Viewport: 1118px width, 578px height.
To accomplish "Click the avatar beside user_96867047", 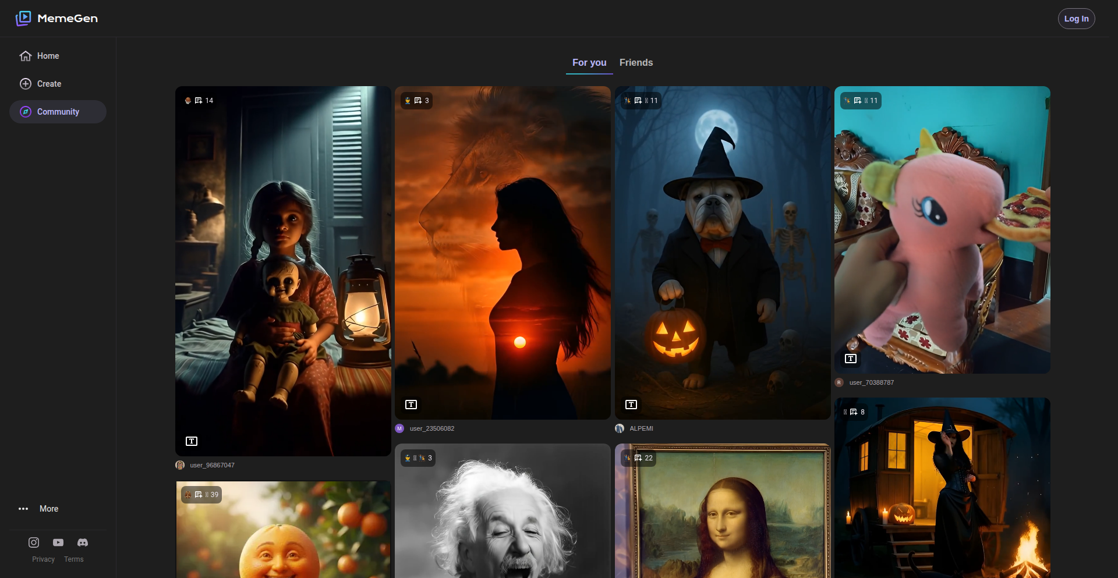I will tap(180, 465).
